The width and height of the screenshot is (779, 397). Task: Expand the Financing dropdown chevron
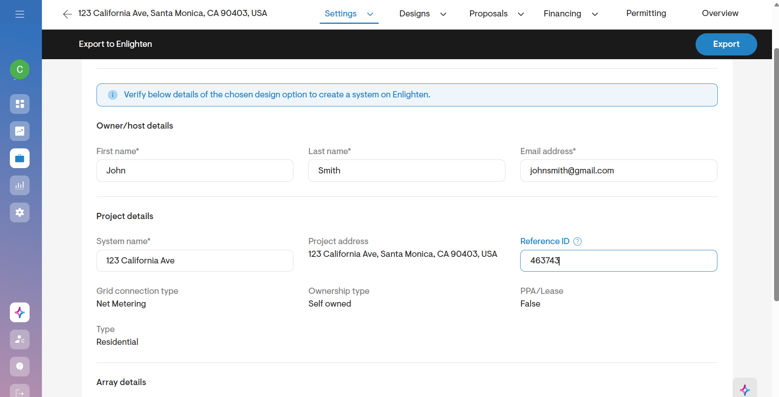pos(595,14)
